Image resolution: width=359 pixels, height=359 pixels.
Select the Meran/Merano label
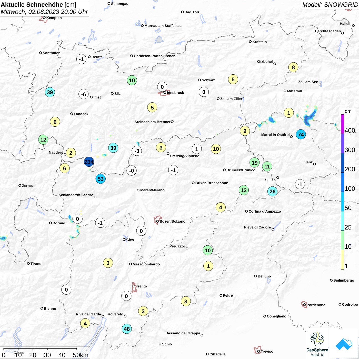[x=152, y=190]
